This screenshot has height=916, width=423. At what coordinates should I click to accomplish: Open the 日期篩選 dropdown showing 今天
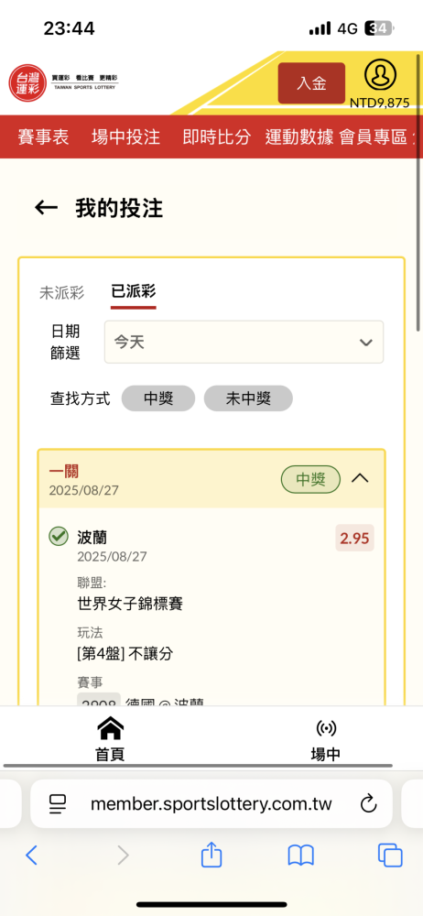(x=244, y=342)
